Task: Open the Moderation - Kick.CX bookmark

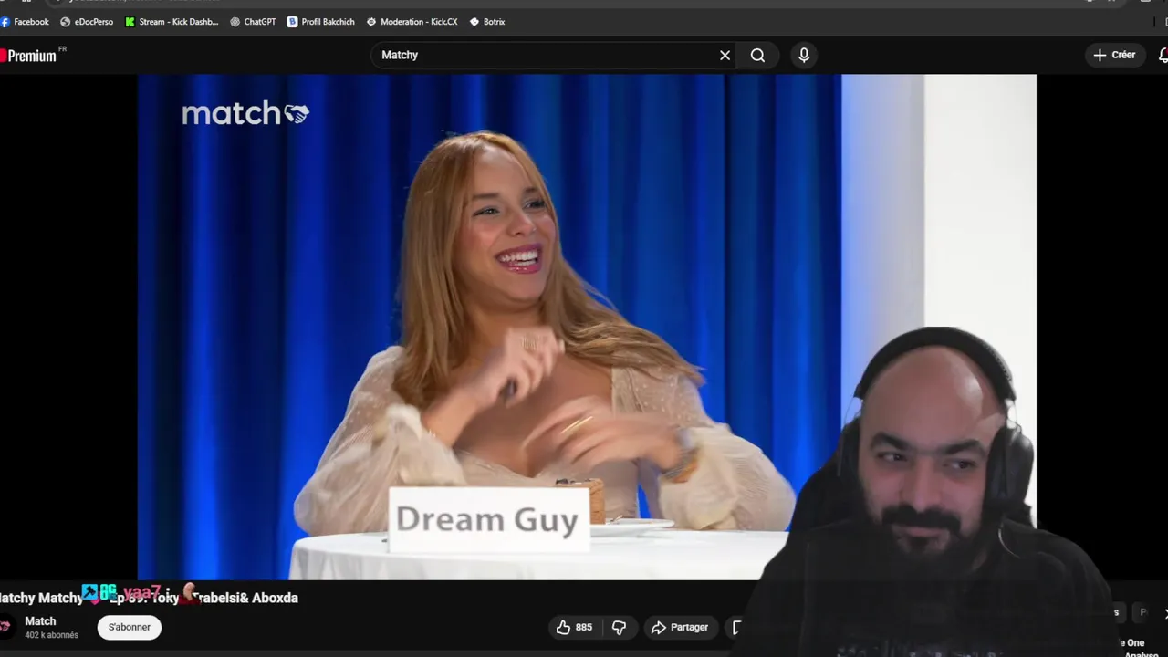Action: point(412,22)
